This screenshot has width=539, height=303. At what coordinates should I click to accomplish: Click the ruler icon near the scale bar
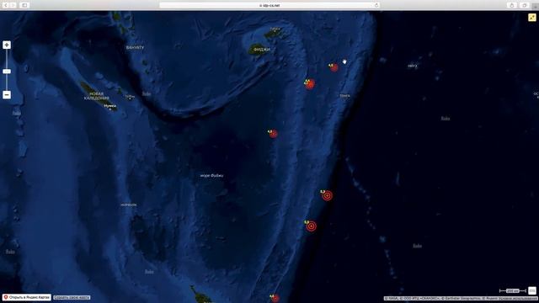coord(532,290)
